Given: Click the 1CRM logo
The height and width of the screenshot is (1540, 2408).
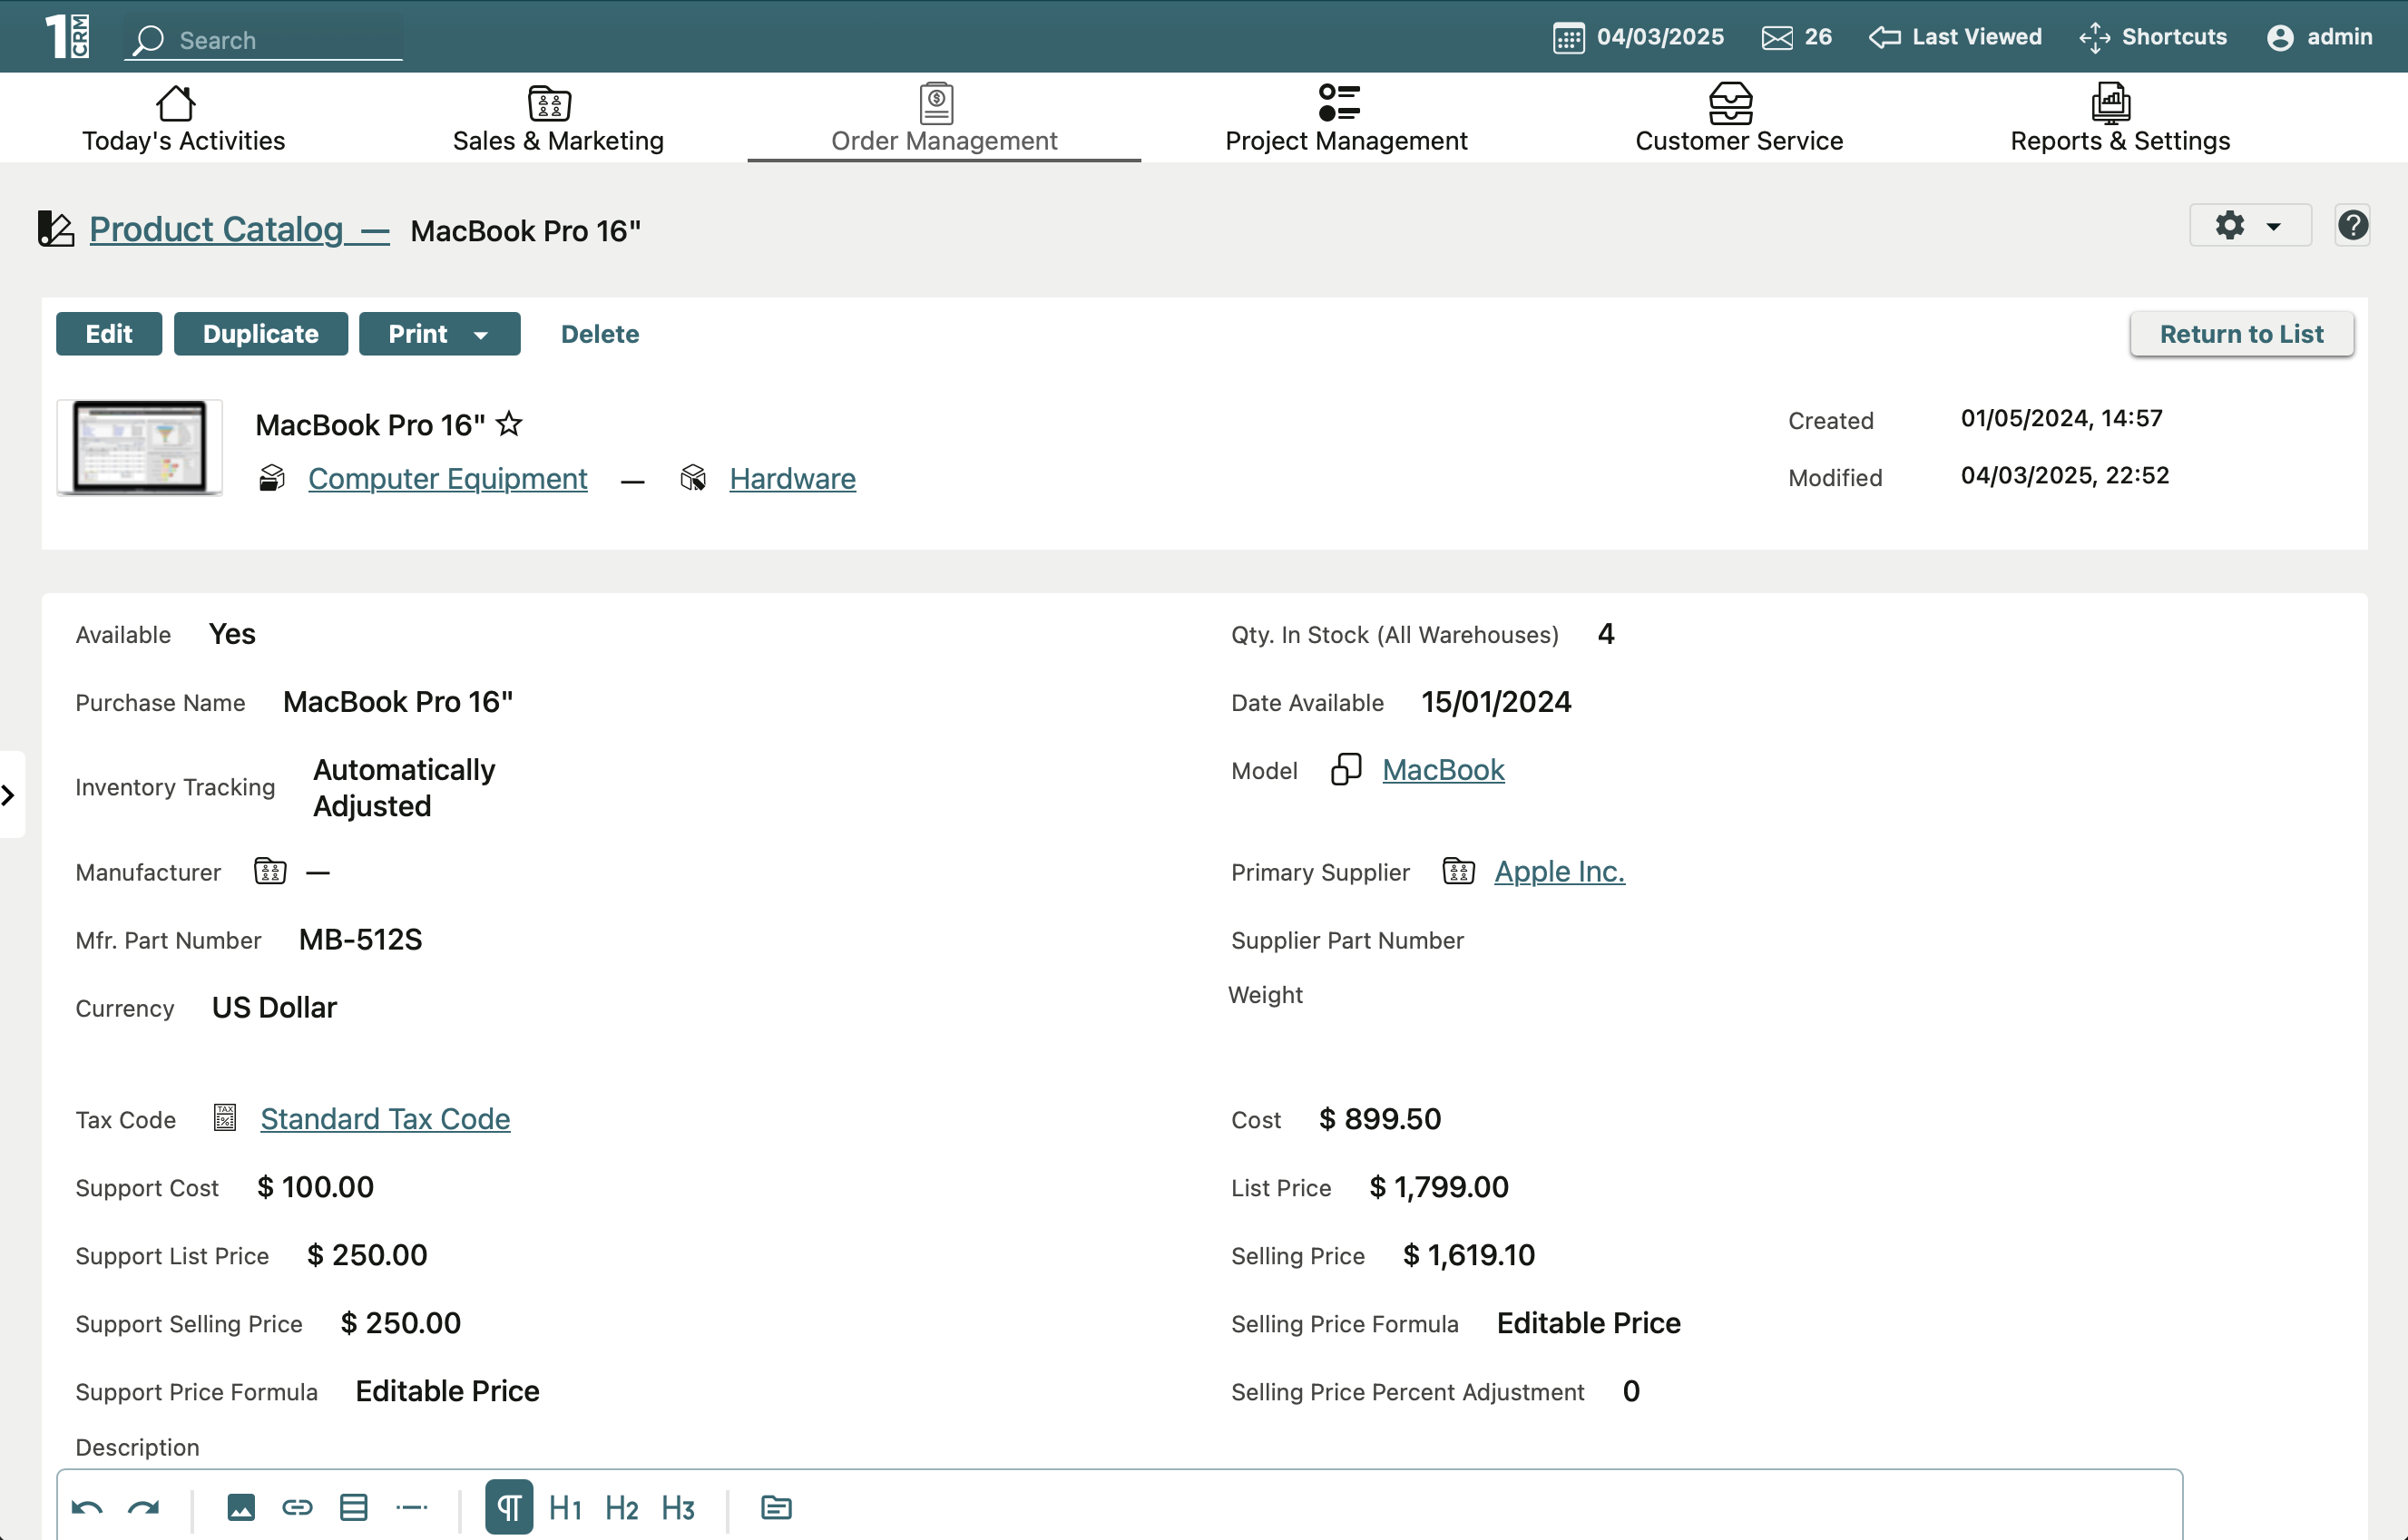Looking at the screenshot, I should (67, 36).
